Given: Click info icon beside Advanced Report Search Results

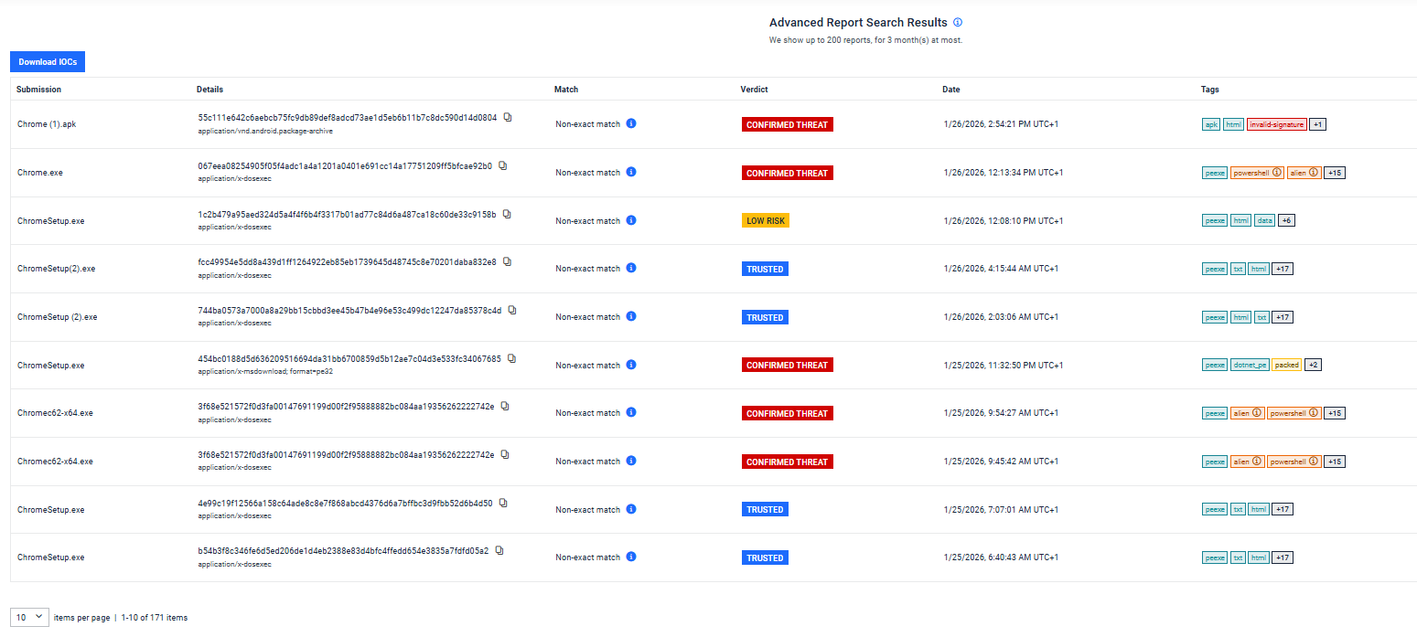Looking at the screenshot, I should pos(958,23).
